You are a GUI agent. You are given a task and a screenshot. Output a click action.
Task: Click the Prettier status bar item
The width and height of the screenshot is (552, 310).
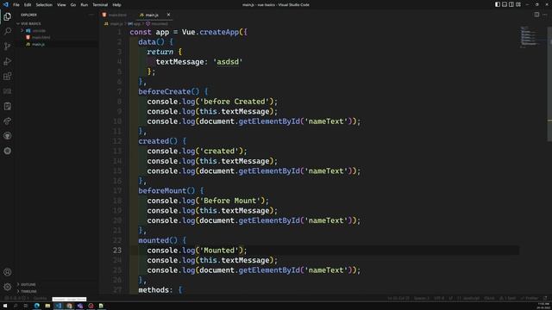(530, 299)
